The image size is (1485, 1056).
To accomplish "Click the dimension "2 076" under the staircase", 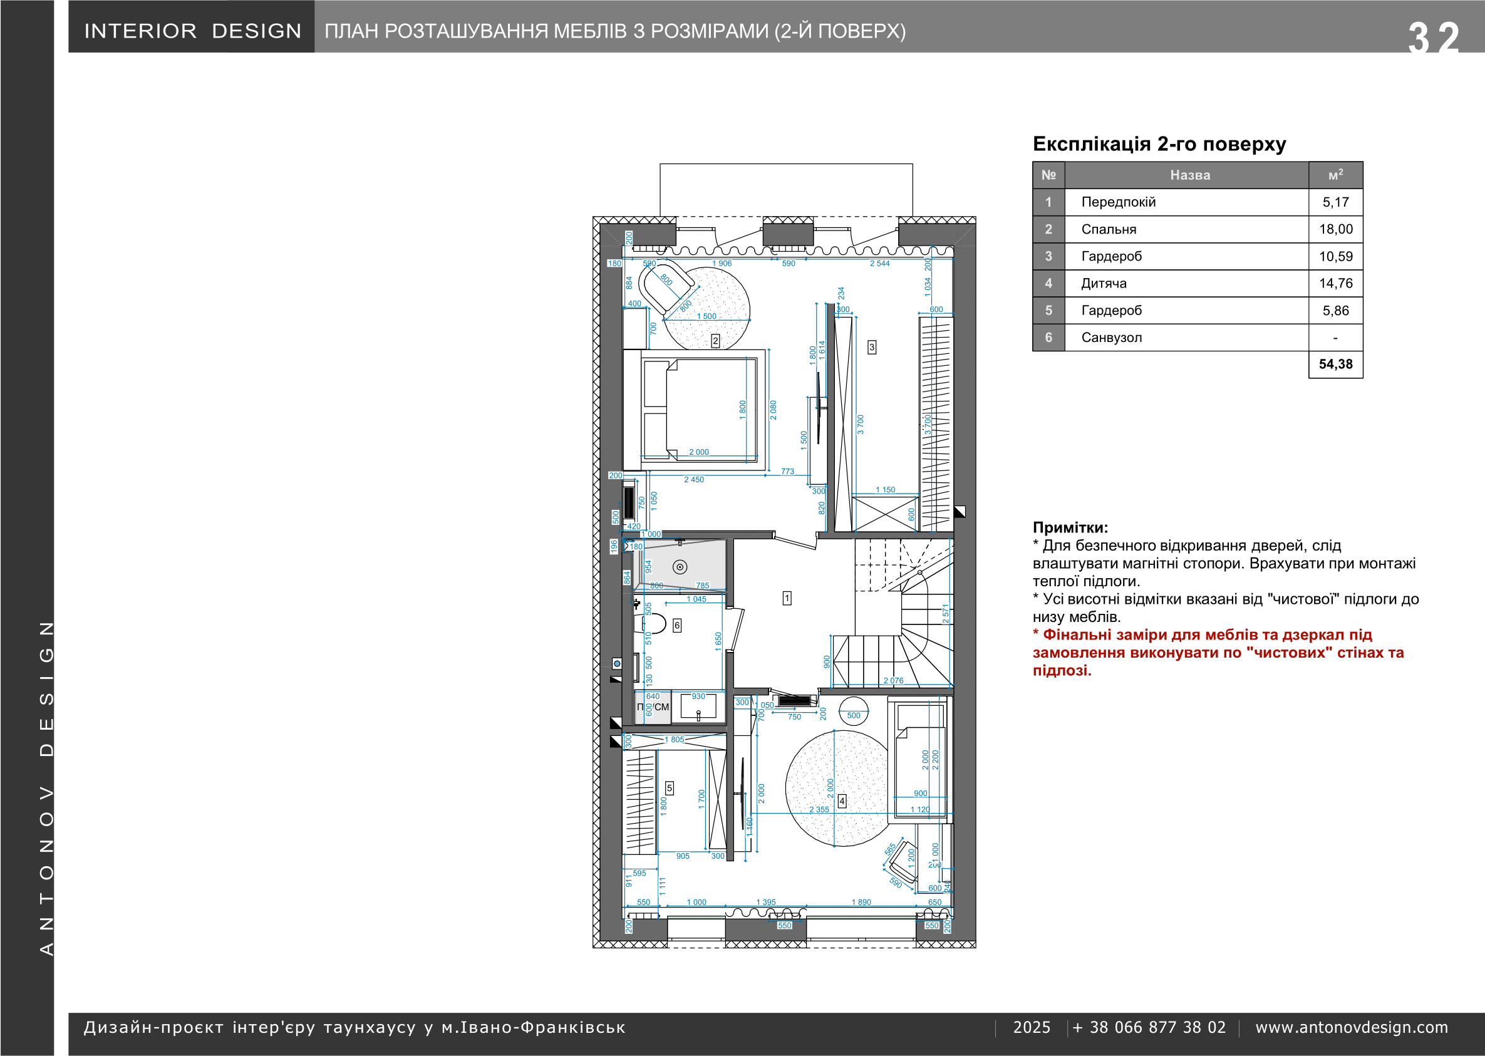I will point(893,681).
